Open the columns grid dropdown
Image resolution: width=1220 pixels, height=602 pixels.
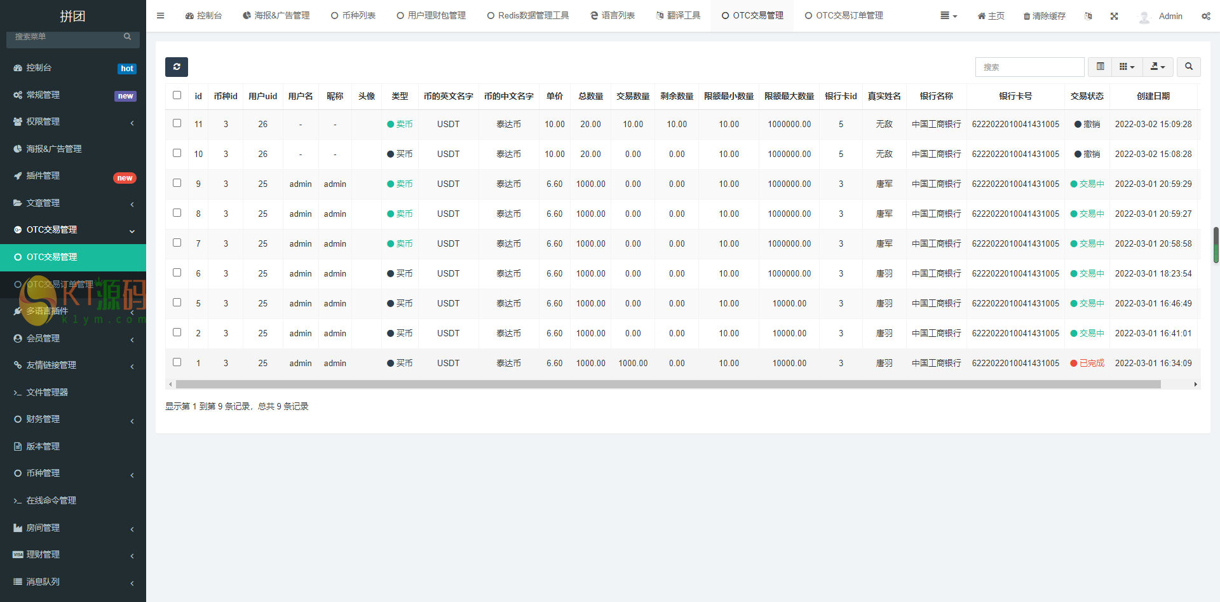[1127, 67]
